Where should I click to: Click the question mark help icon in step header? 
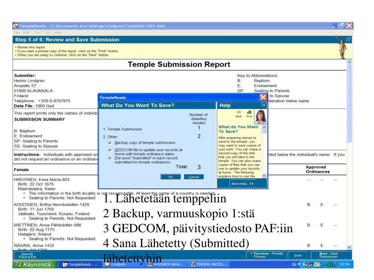click(349, 40)
